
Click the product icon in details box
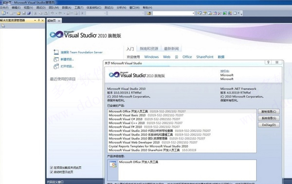113,164
